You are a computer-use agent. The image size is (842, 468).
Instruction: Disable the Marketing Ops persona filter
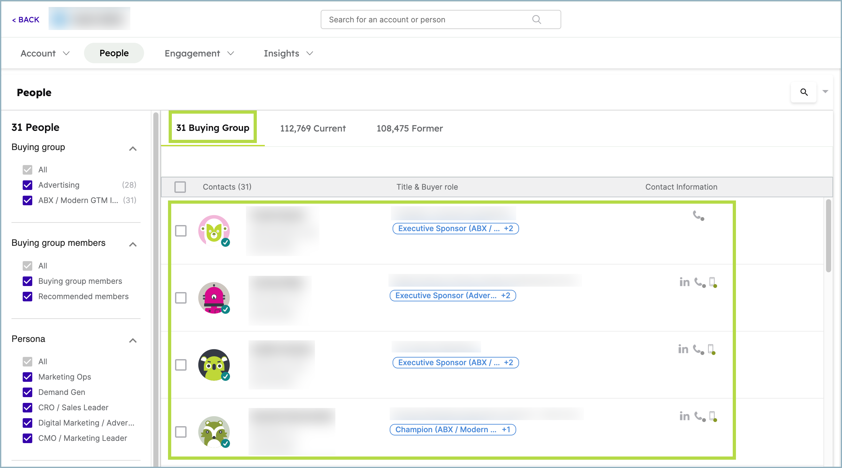(x=27, y=377)
